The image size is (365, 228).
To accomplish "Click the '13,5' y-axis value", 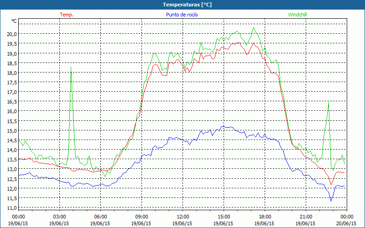I will pyautogui.click(x=12, y=160).
